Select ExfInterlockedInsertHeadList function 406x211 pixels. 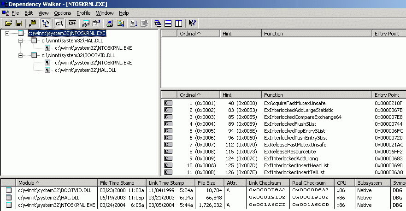pyautogui.click(x=296, y=165)
